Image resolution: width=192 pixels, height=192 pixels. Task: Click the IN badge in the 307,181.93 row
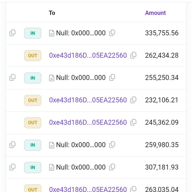pos(33,167)
